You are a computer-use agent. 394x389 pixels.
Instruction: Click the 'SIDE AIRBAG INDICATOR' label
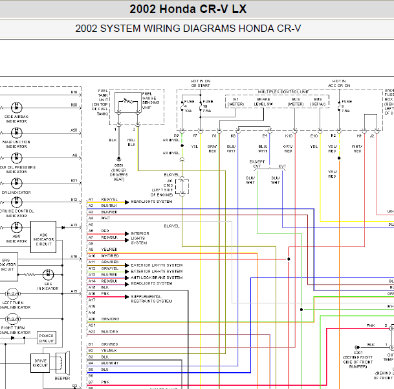17,119
